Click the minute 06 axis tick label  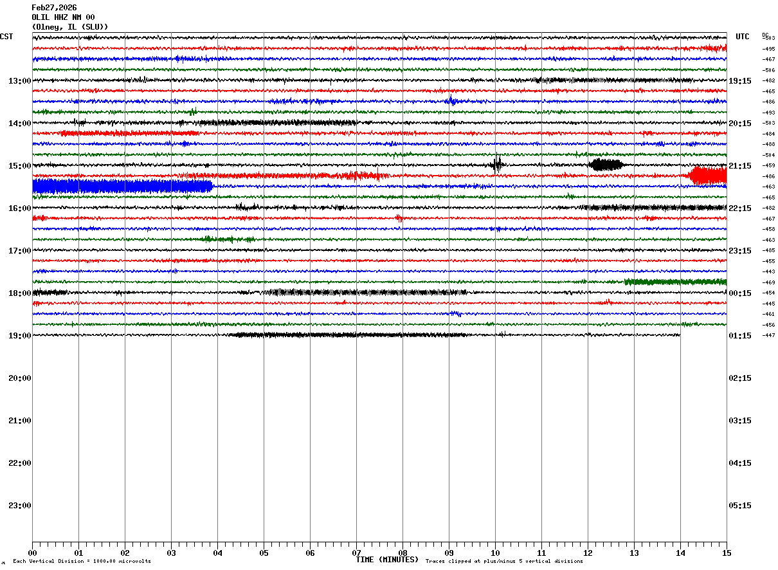click(x=310, y=553)
